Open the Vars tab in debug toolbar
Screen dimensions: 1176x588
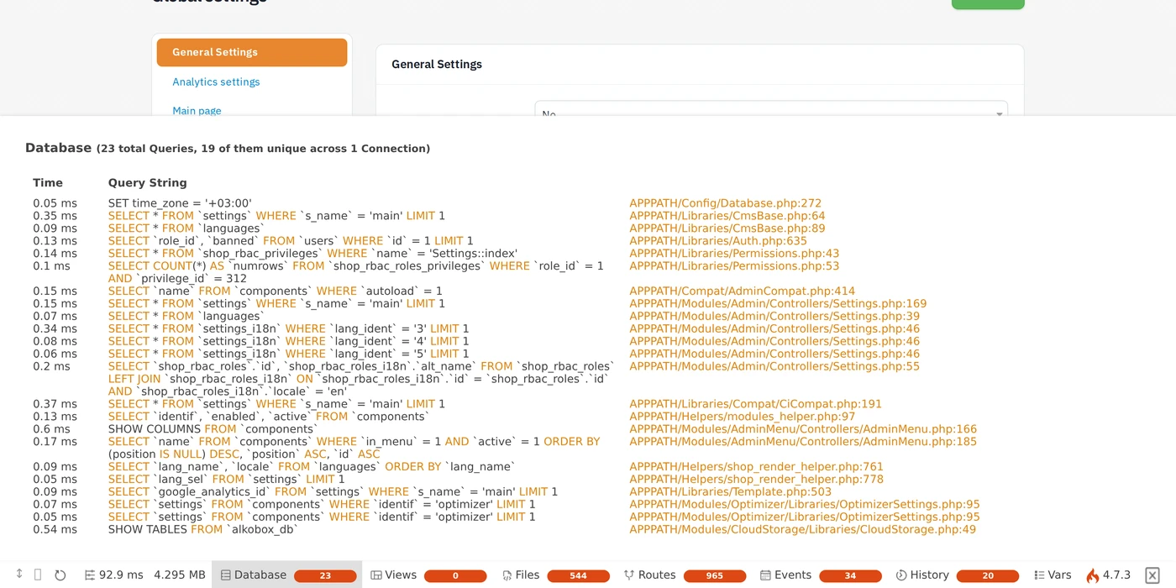pos(1053,575)
